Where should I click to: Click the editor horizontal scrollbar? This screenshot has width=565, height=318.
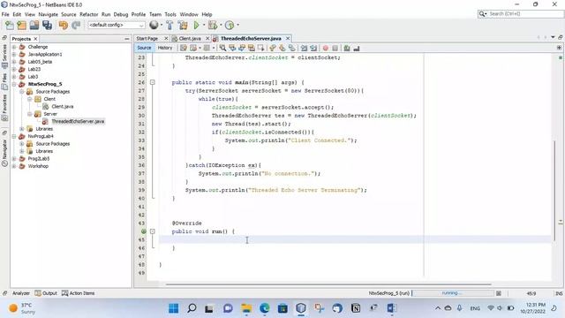328,284
